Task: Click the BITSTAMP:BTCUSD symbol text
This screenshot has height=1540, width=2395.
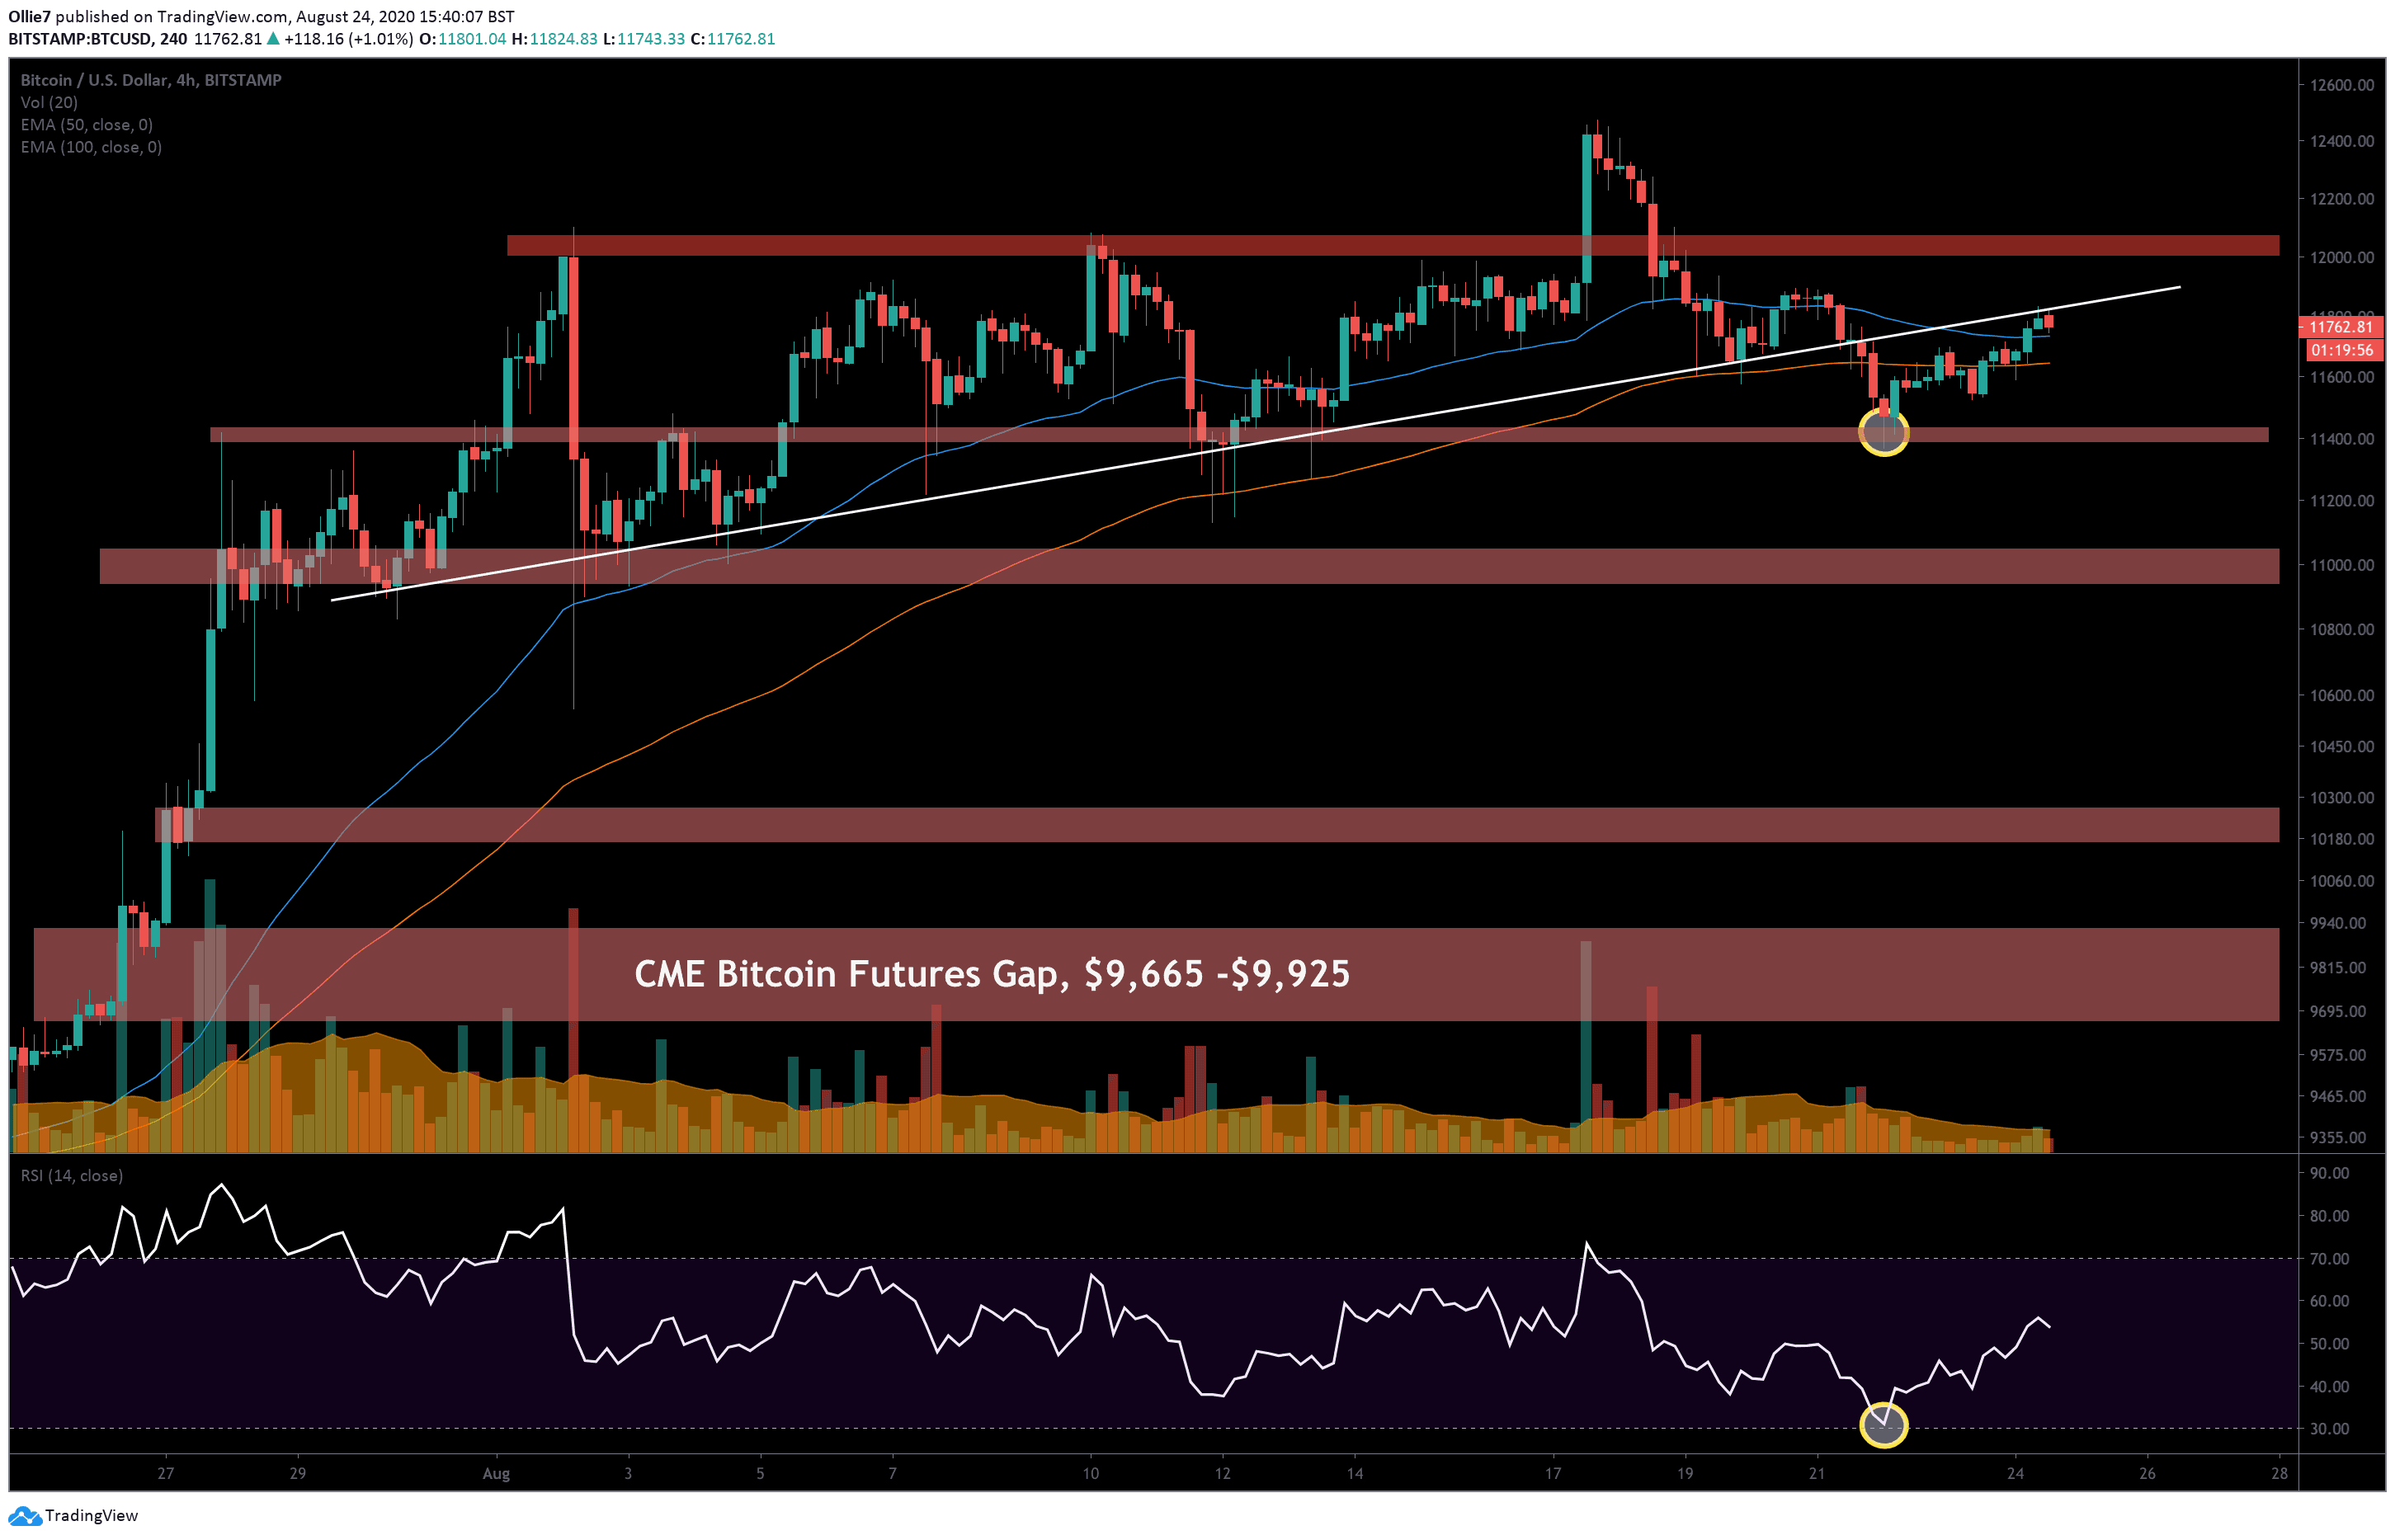Action: coord(80,39)
